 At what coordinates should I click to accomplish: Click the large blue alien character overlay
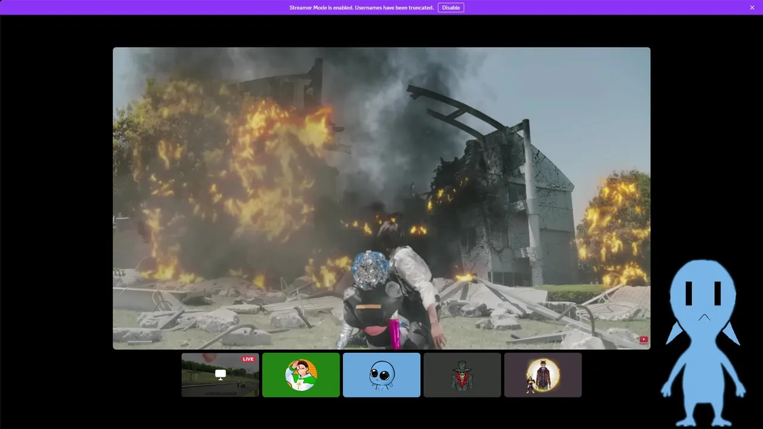(703, 343)
